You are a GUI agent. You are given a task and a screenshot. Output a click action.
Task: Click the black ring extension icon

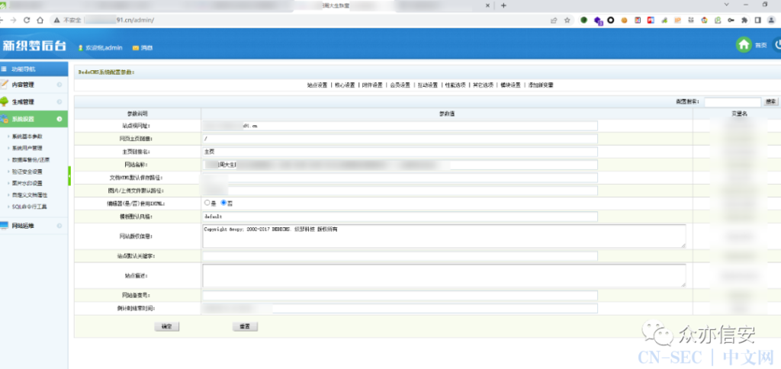[610, 21]
